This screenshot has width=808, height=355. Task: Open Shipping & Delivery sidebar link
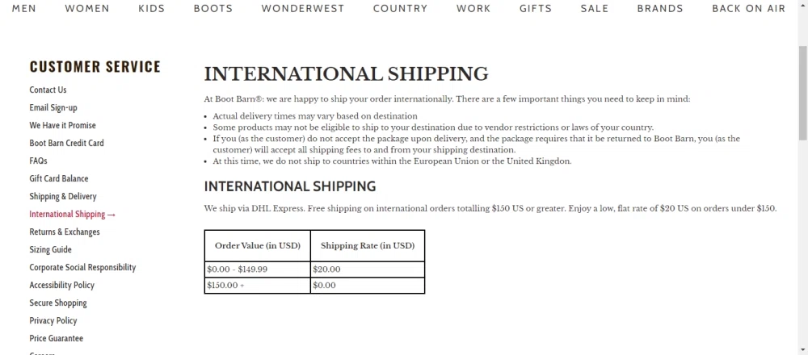pyautogui.click(x=63, y=196)
